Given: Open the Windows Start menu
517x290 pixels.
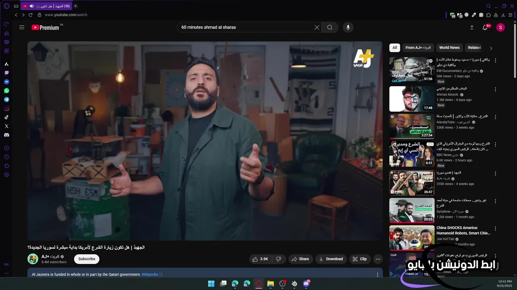Looking at the screenshot, I should click(x=211, y=284).
